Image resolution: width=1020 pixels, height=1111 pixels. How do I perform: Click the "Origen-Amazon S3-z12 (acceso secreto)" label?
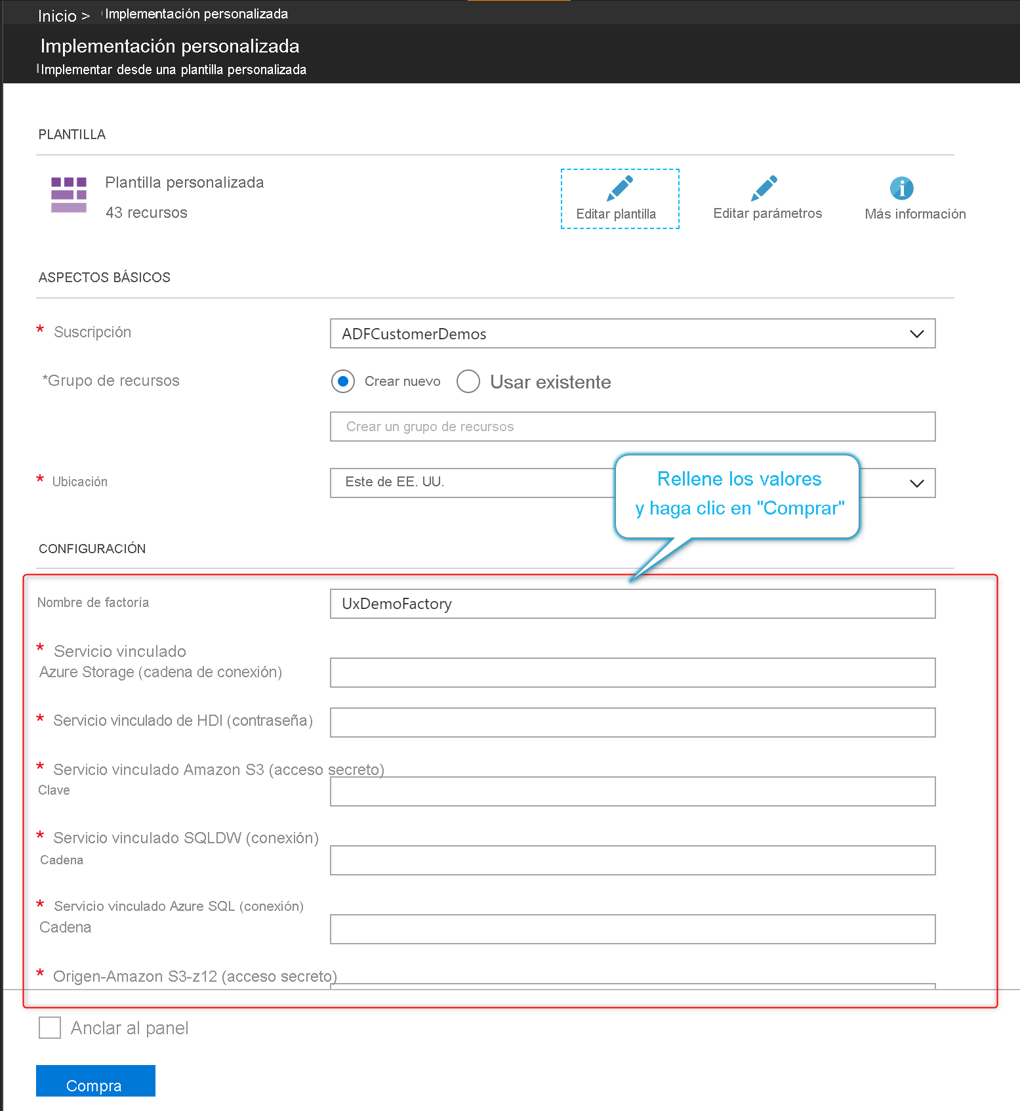tap(195, 976)
